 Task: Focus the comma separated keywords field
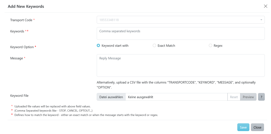(180, 33)
